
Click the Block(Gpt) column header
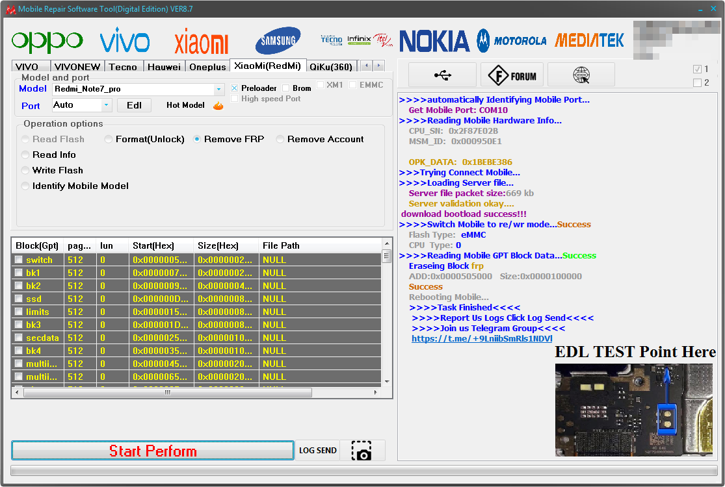coord(37,245)
